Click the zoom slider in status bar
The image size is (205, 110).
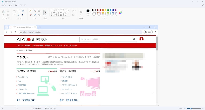(x=194, y=108)
